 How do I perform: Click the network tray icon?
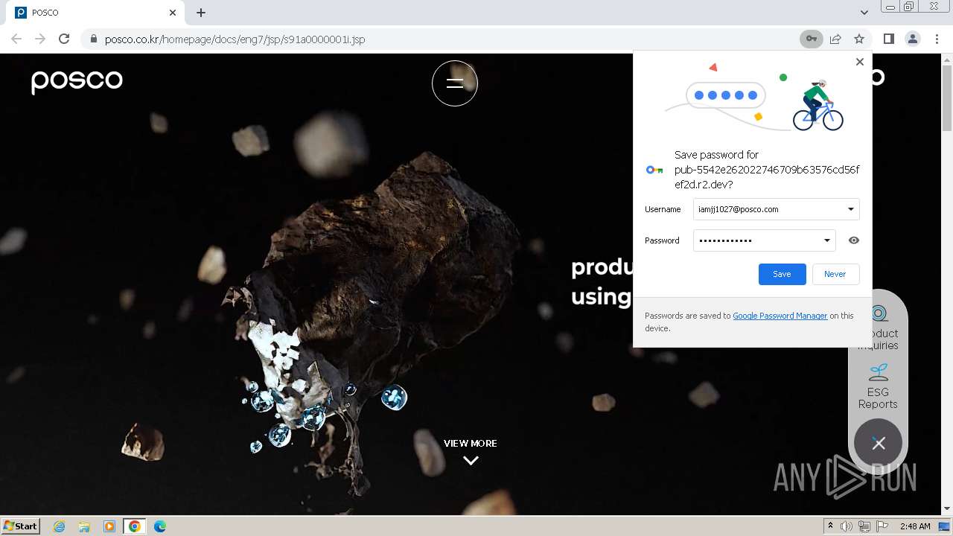[864, 526]
